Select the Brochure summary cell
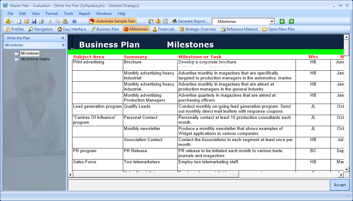 tap(150, 65)
